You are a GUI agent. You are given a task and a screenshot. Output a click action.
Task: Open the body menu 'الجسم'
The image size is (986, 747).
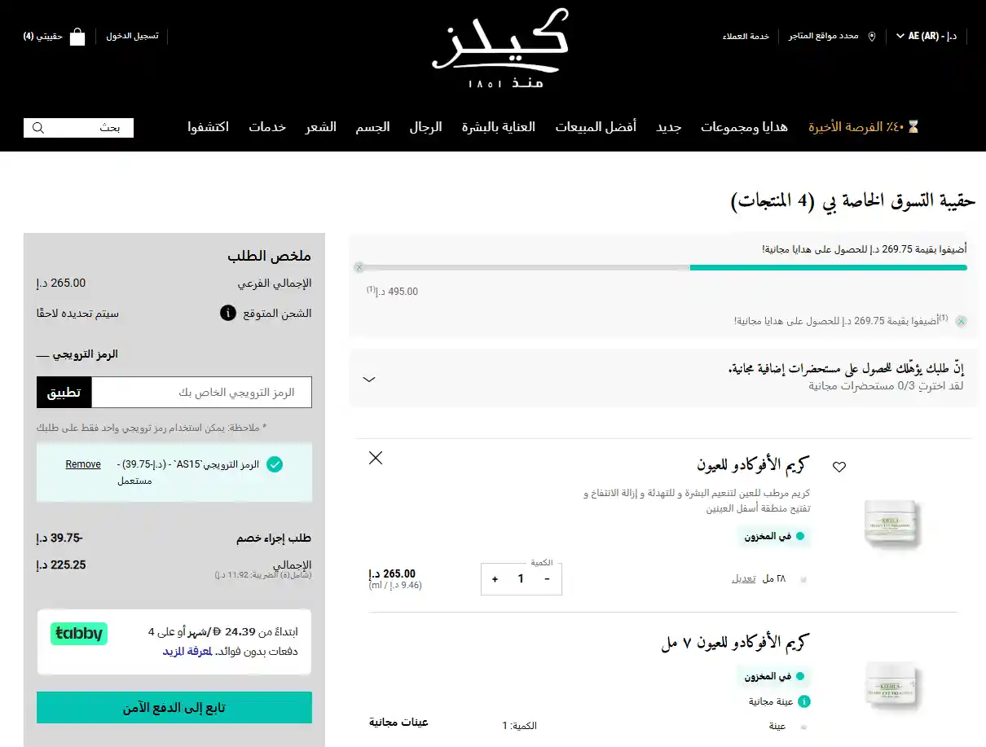tap(372, 127)
